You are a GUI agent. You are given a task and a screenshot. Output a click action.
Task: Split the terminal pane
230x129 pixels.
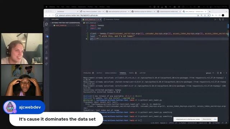[218, 73]
